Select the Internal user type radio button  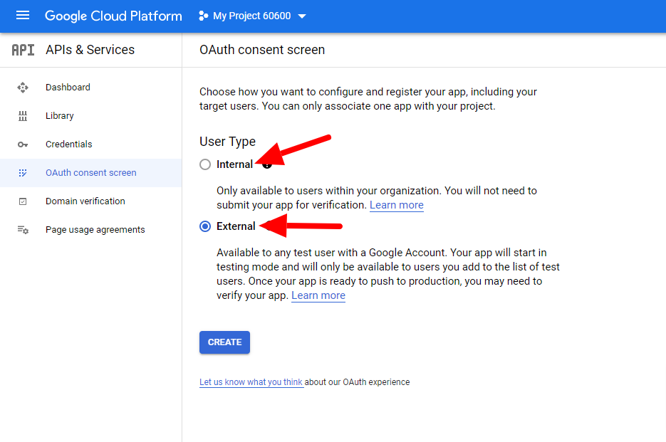click(x=205, y=164)
